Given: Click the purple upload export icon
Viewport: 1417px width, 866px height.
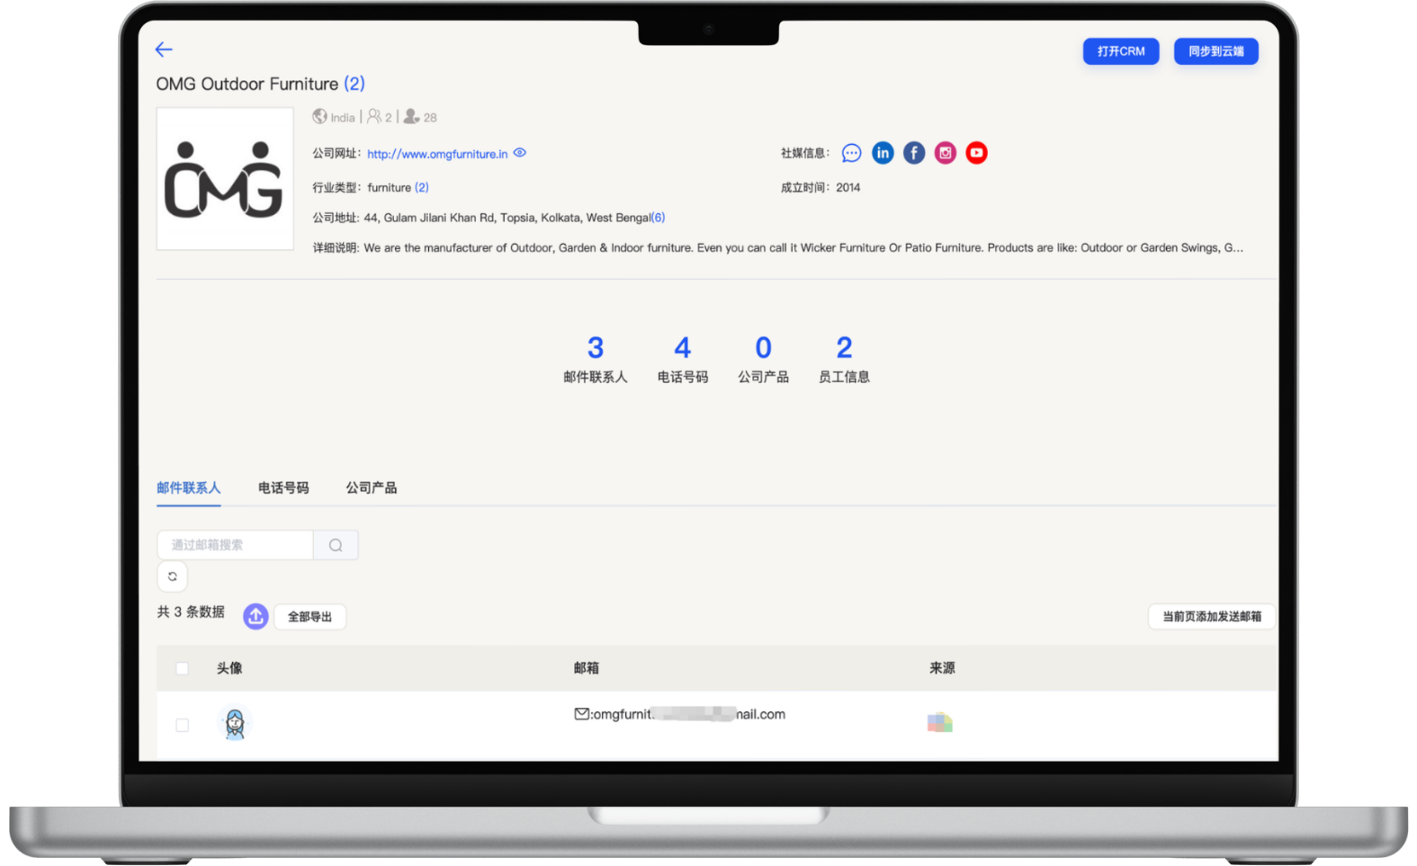Looking at the screenshot, I should click(x=256, y=616).
